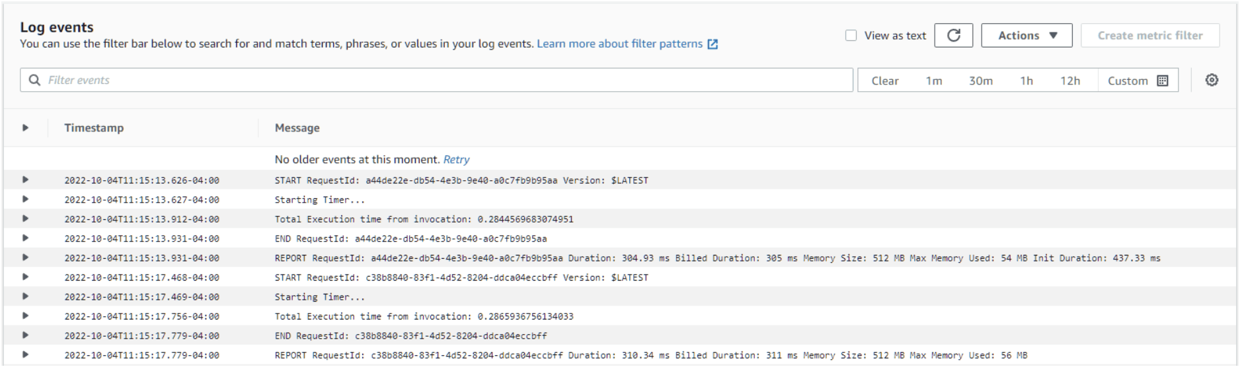Open the log settings gear icon
Screen dimensions: 1240x371
click(x=1212, y=80)
